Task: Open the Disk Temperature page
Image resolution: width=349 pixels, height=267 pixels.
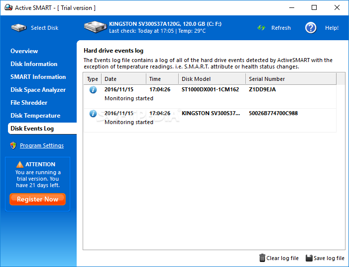Action: click(35, 116)
